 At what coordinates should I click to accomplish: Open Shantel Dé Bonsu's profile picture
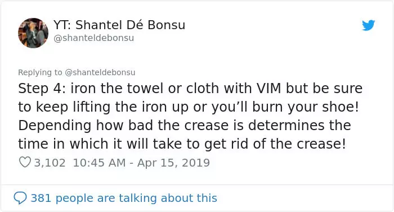click(x=33, y=33)
